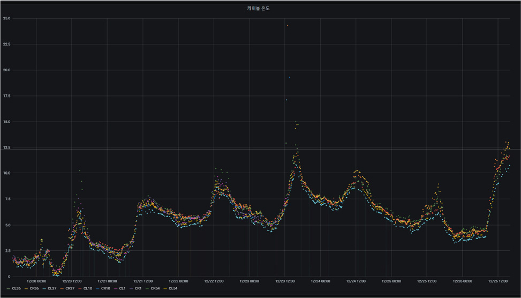Image resolution: width=521 pixels, height=298 pixels.
Task: Click the purple color swatch for CR1
Action: tap(131, 289)
